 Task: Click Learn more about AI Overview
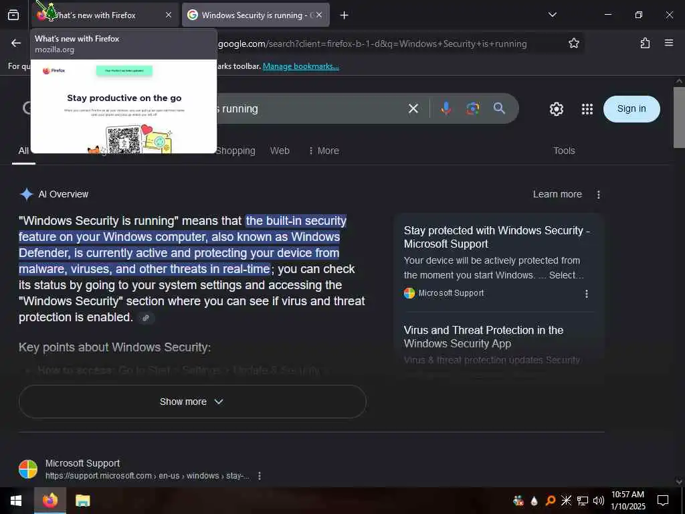coord(557,194)
